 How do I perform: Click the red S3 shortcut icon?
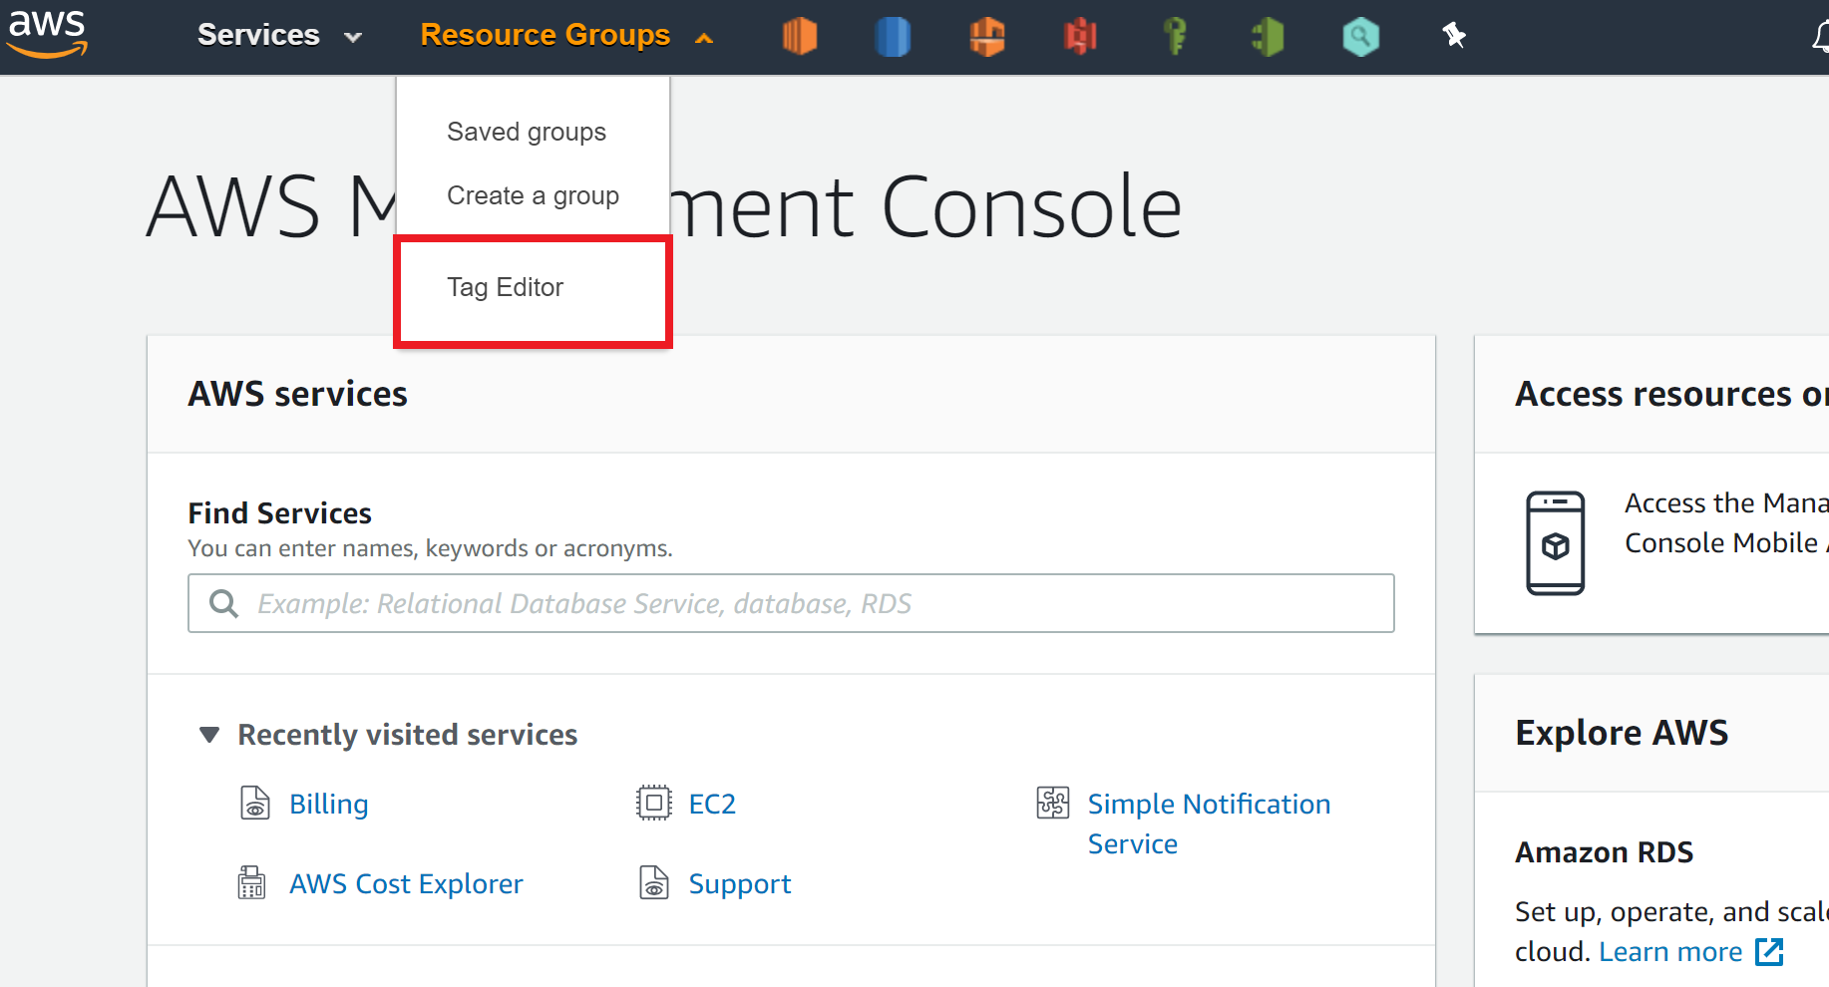1080,37
